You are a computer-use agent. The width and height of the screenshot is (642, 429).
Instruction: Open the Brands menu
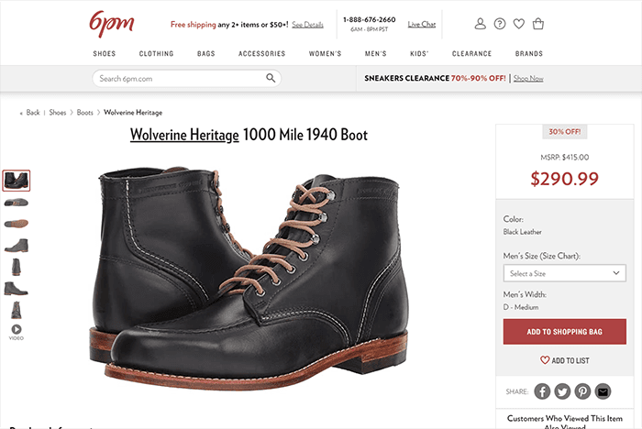coord(529,53)
